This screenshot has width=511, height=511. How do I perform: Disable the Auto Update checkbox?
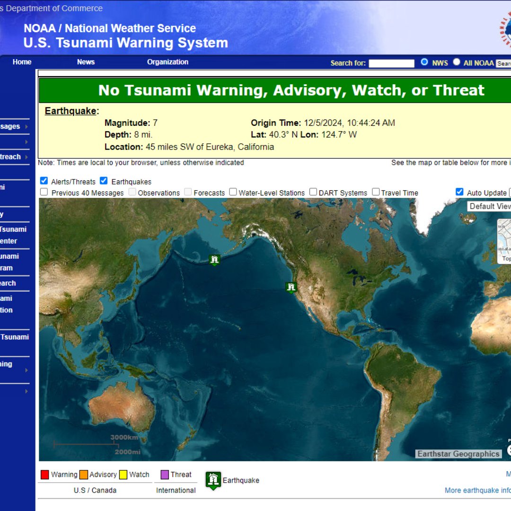click(459, 192)
